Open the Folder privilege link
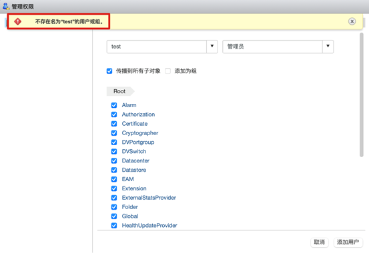The width and height of the screenshot is (369, 253). (130, 207)
